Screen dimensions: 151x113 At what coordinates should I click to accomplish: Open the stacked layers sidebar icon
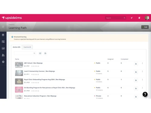point(3,35)
